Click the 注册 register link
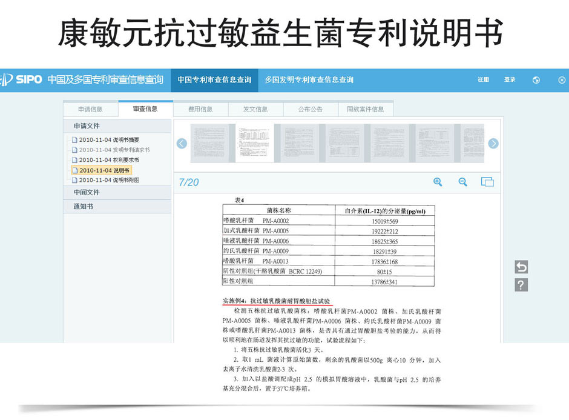Screen dimensions: 569x420 pos(484,79)
